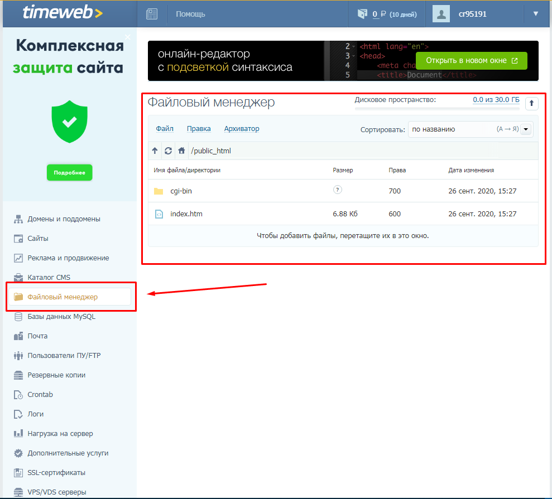
Task: Click the 600 permissions value
Action: coord(395,214)
